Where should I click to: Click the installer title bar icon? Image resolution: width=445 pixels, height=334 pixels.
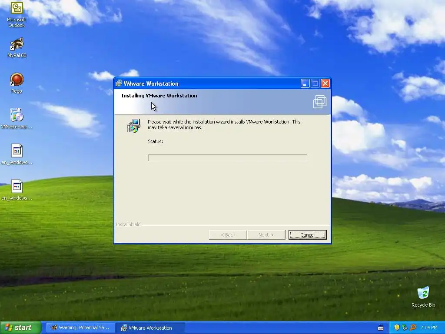click(x=119, y=83)
